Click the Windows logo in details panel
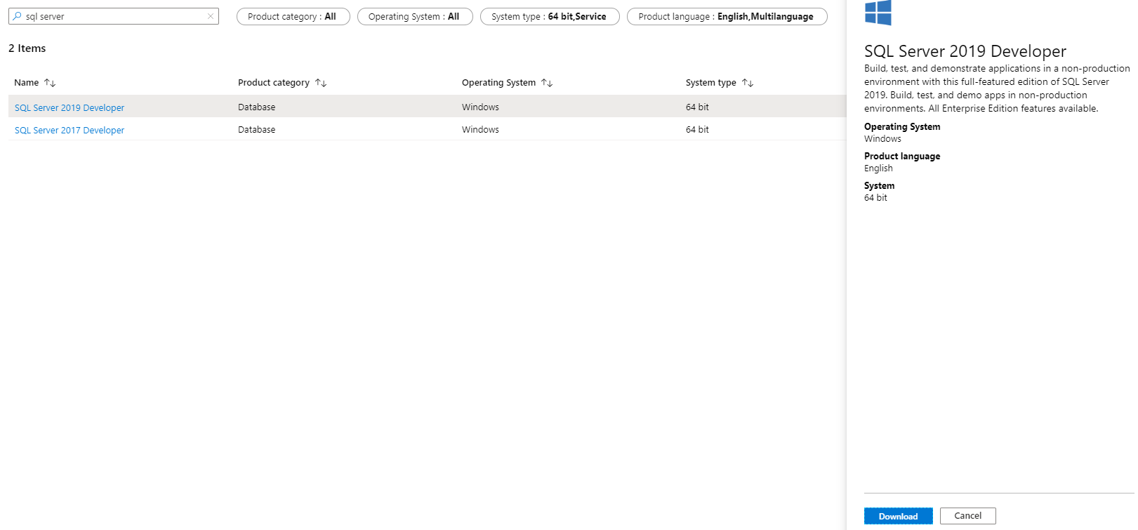Viewport: 1138px width, 530px height. [x=878, y=13]
